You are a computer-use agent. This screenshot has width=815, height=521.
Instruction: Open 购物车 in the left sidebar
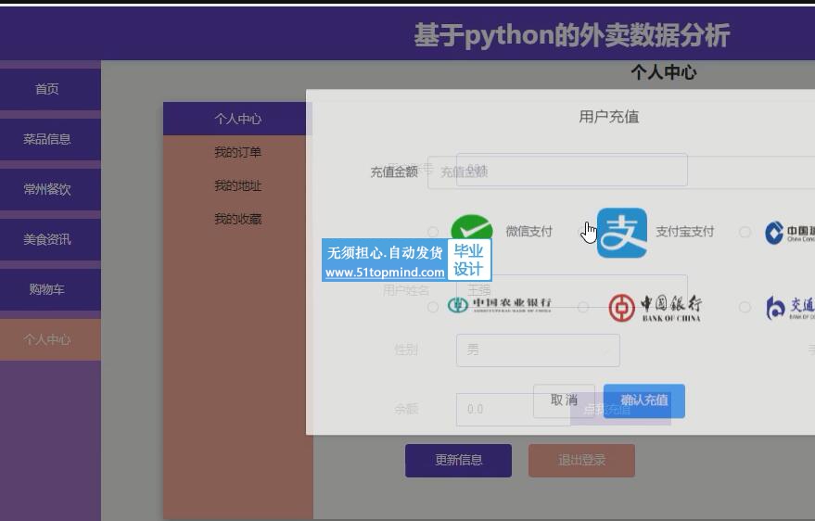coord(50,289)
